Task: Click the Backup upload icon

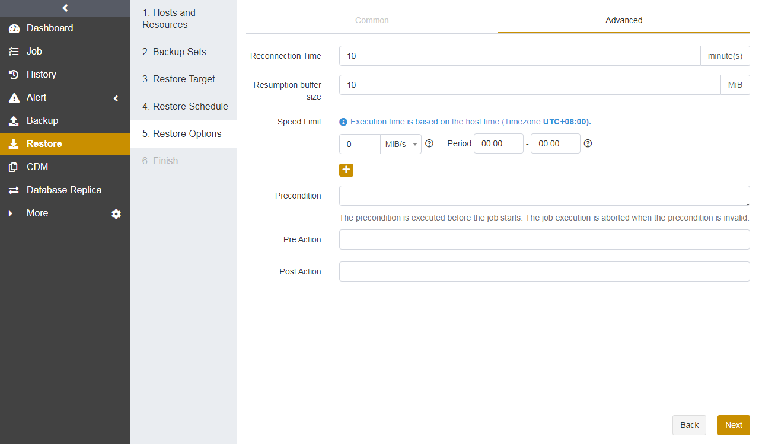Action: pos(14,121)
